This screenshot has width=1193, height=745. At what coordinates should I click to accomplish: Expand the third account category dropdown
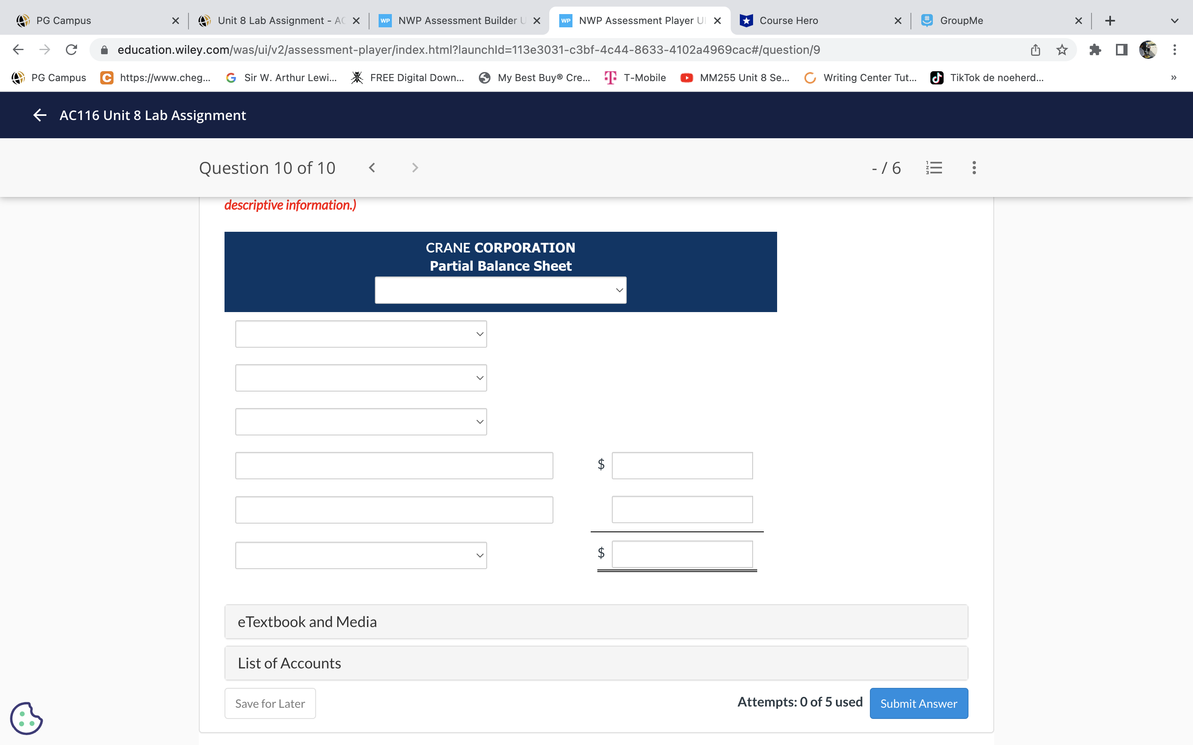[361, 422]
